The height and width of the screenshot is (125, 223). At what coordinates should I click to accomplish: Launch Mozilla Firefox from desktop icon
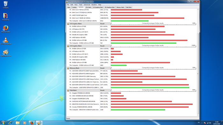click(5, 29)
